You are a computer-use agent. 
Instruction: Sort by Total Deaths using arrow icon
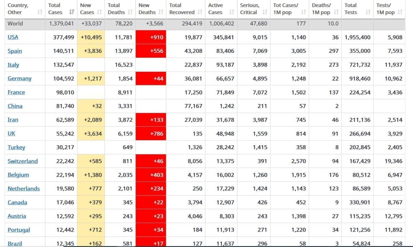tap(130, 12)
